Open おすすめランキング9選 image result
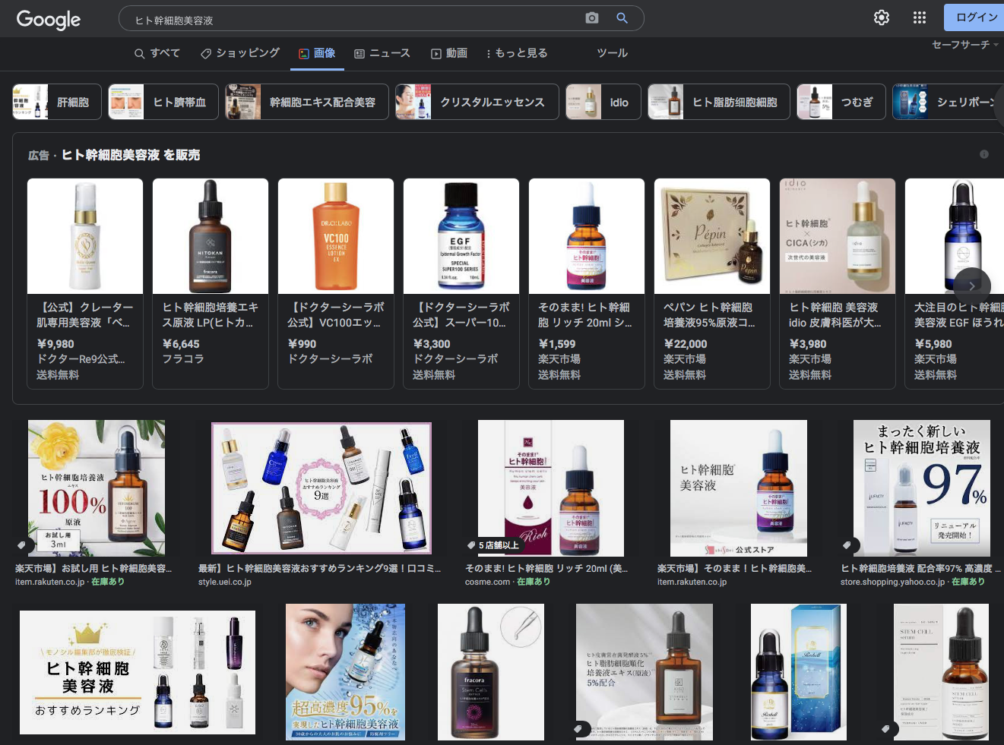The height and width of the screenshot is (745, 1004). click(321, 488)
